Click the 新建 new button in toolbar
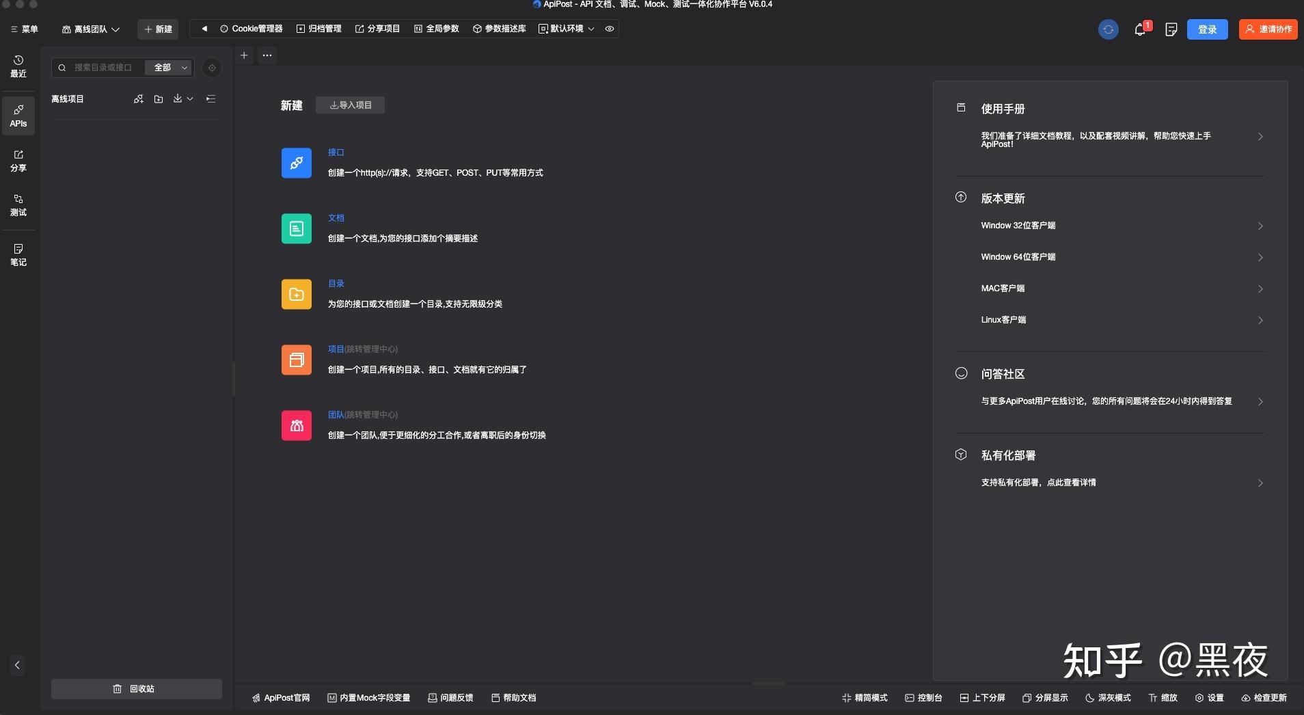 (x=158, y=29)
